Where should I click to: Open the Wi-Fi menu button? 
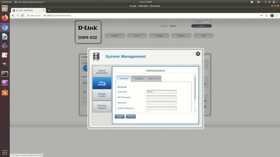pyautogui.click(x=137, y=36)
